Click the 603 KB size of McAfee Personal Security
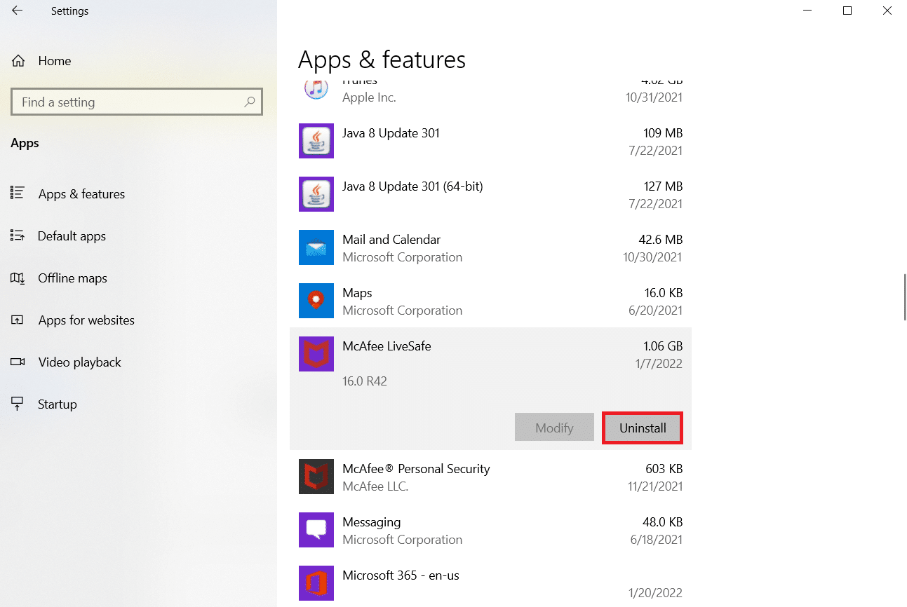The image size is (907, 607). click(x=664, y=469)
